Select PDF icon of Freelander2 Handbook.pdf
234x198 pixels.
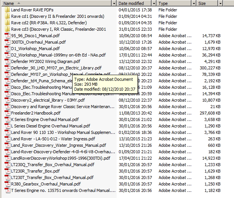[7, 113]
